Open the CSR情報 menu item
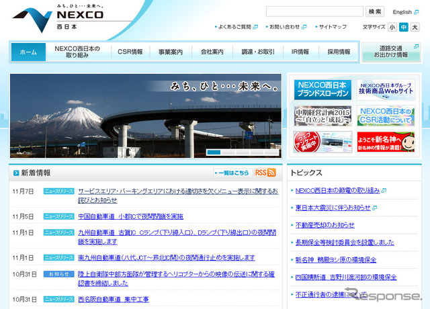The image size is (430, 309). coord(130,52)
